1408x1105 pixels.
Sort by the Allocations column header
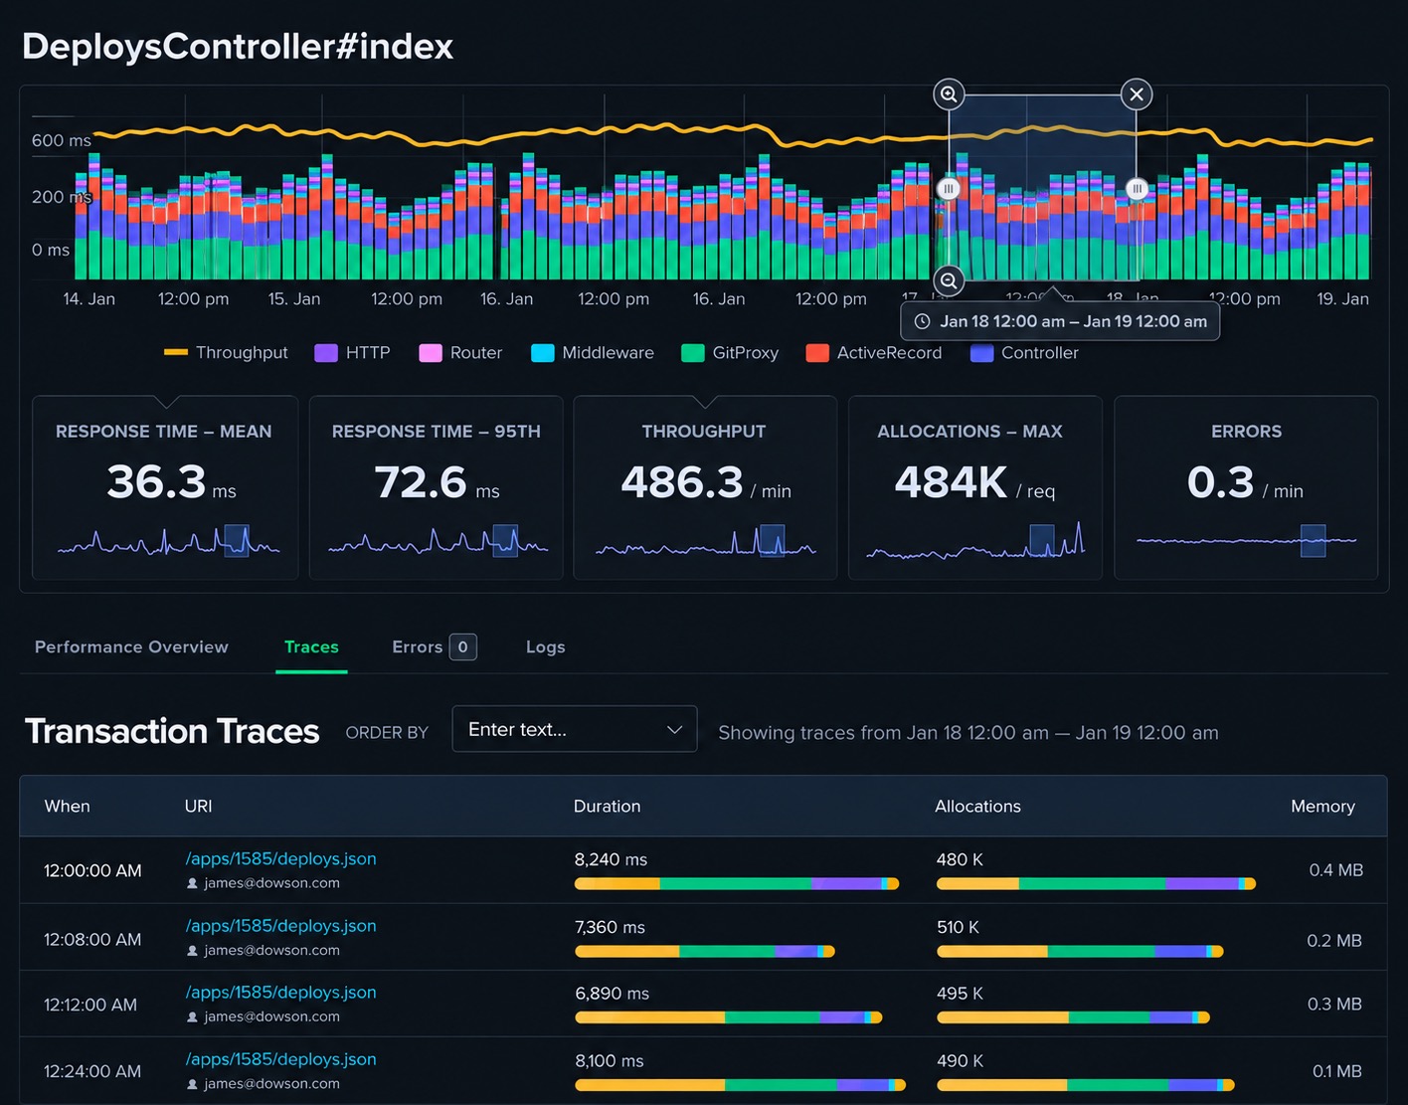click(977, 806)
